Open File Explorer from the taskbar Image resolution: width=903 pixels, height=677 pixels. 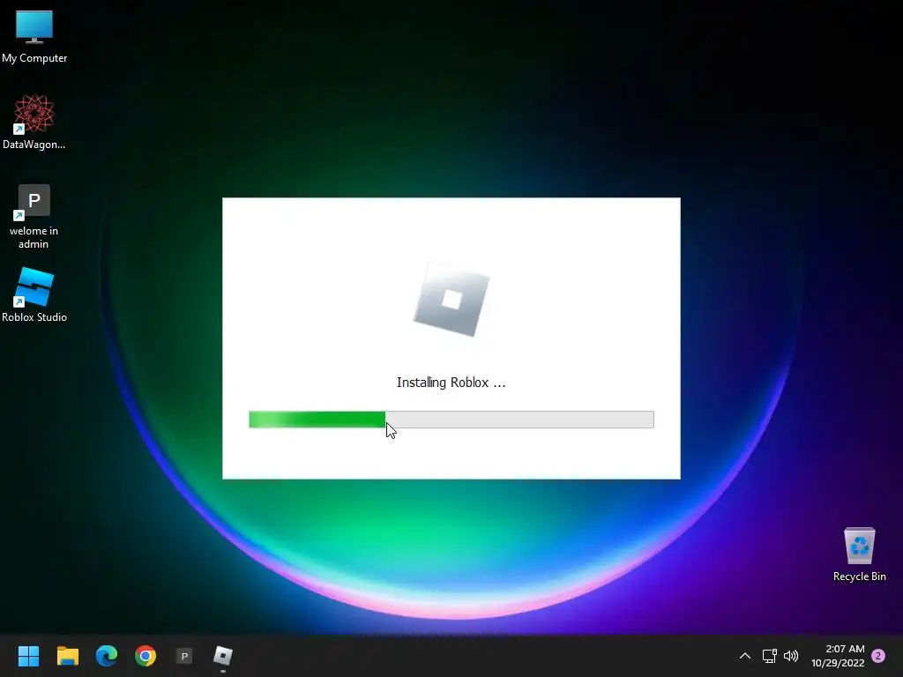pyautogui.click(x=67, y=656)
